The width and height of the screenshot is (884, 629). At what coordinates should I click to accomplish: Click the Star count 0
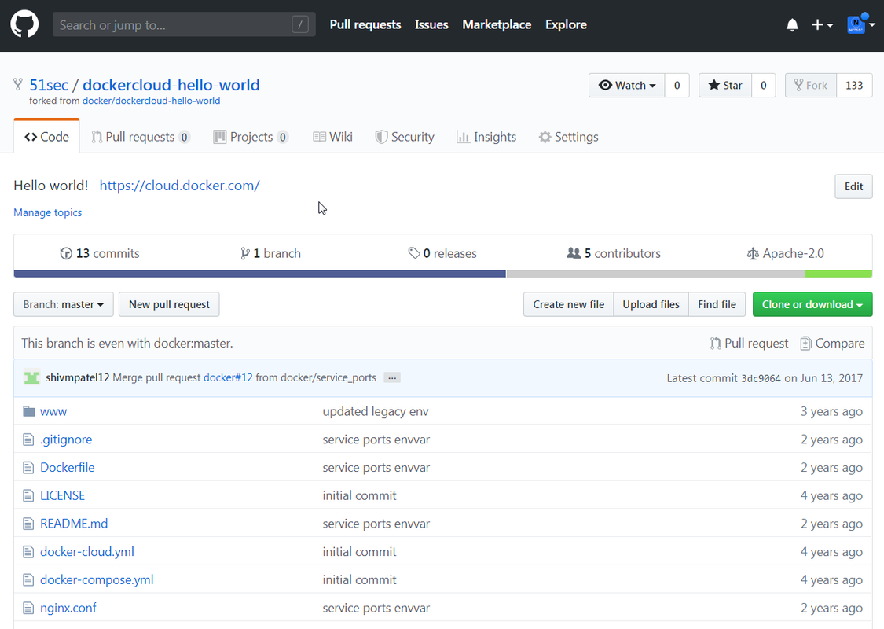coord(763,85)
